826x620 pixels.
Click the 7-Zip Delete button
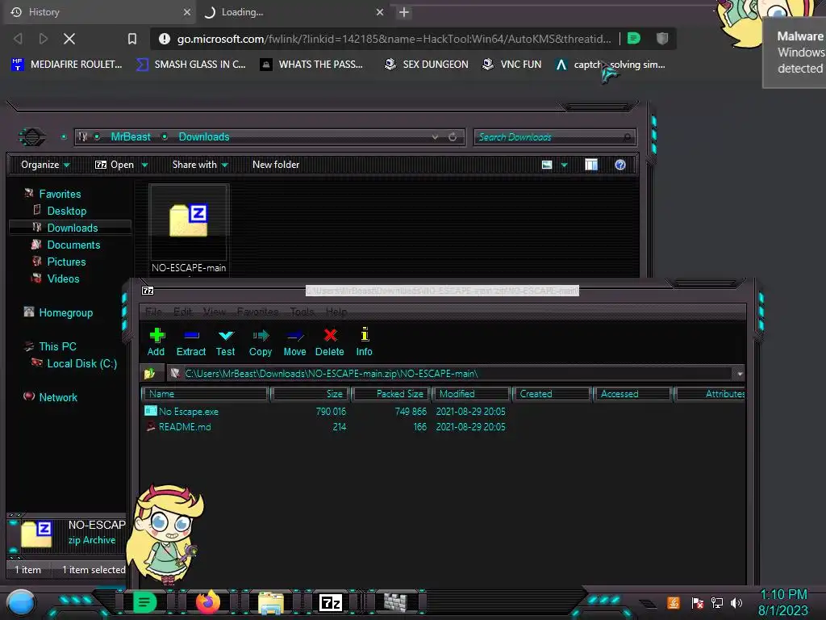pyautogui.click(x=330, y=342)
